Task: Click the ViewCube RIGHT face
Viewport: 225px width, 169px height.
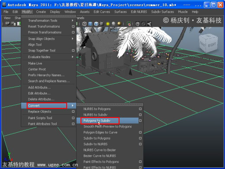Action: point(212,45)
